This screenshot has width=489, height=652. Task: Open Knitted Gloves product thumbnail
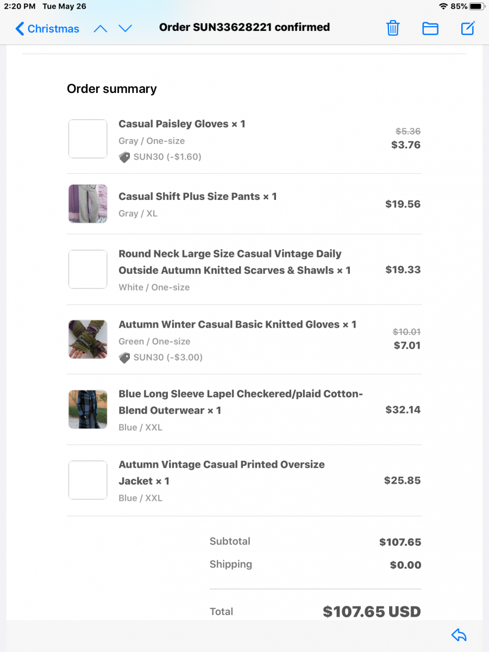click(88, 340)
